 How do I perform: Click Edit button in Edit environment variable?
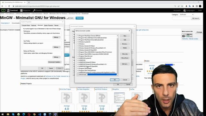pos(125,40)
